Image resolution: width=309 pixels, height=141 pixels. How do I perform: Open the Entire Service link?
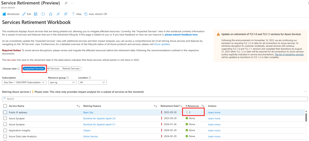(91, 136)
